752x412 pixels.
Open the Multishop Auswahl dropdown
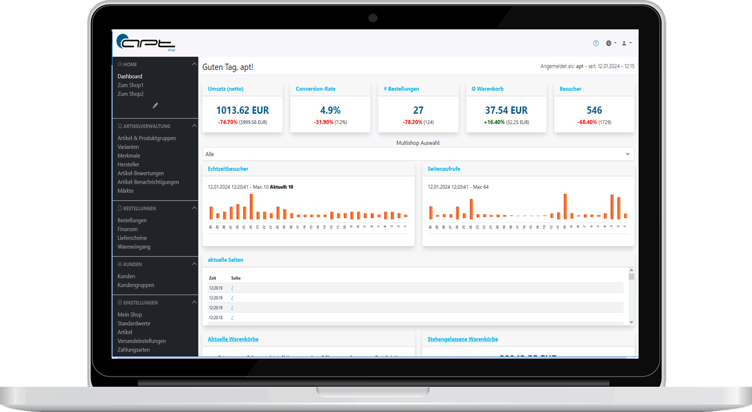coord(418,154)
